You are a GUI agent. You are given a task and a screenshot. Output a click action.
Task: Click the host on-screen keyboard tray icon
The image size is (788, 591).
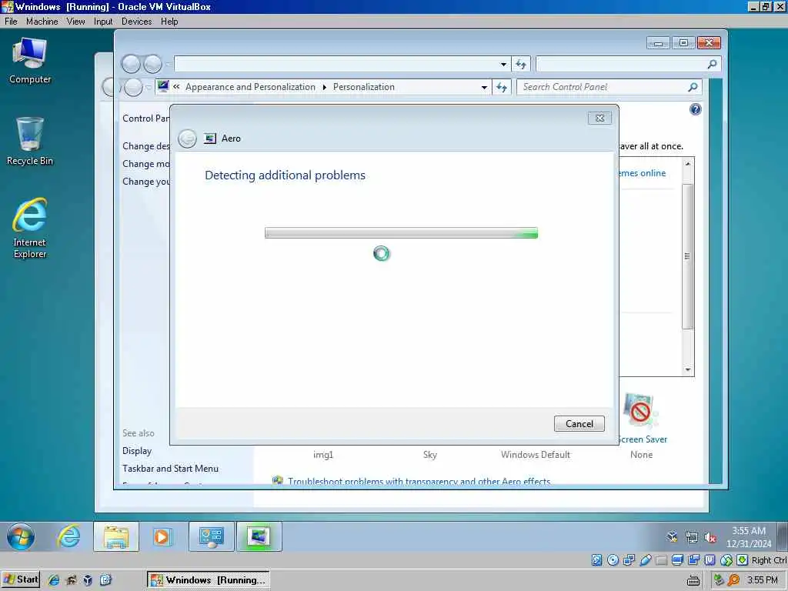(693, 580)
